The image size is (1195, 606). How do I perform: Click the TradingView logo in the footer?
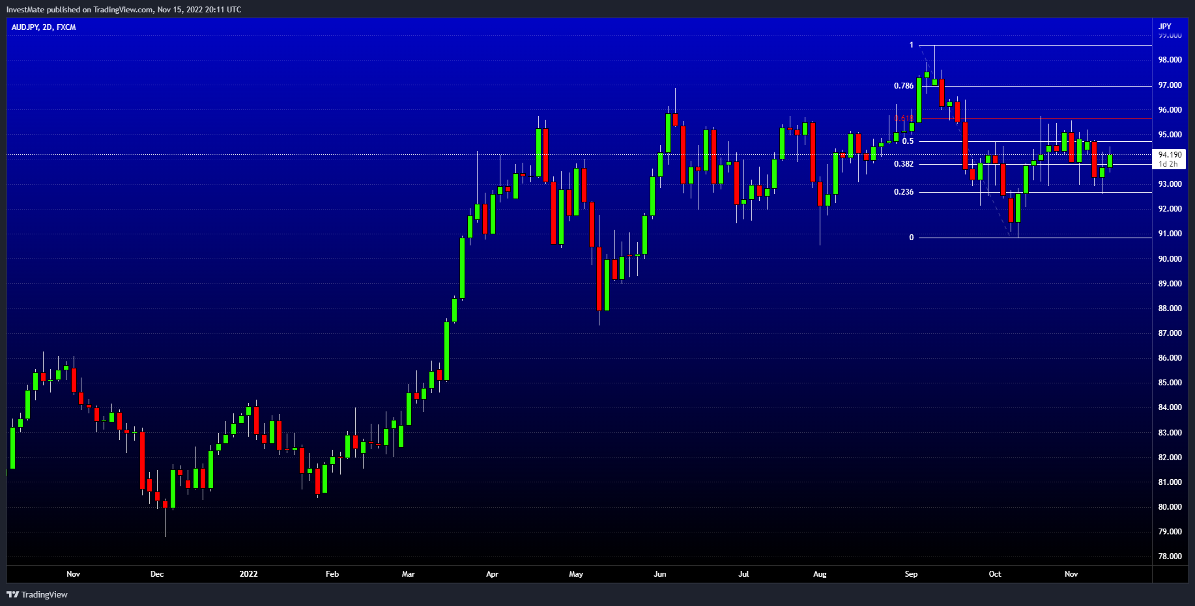[37, 594]
